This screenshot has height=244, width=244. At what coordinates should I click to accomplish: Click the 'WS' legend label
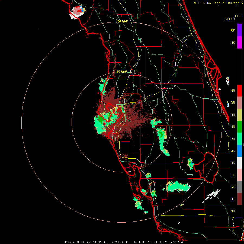click(x=233, y=151)
